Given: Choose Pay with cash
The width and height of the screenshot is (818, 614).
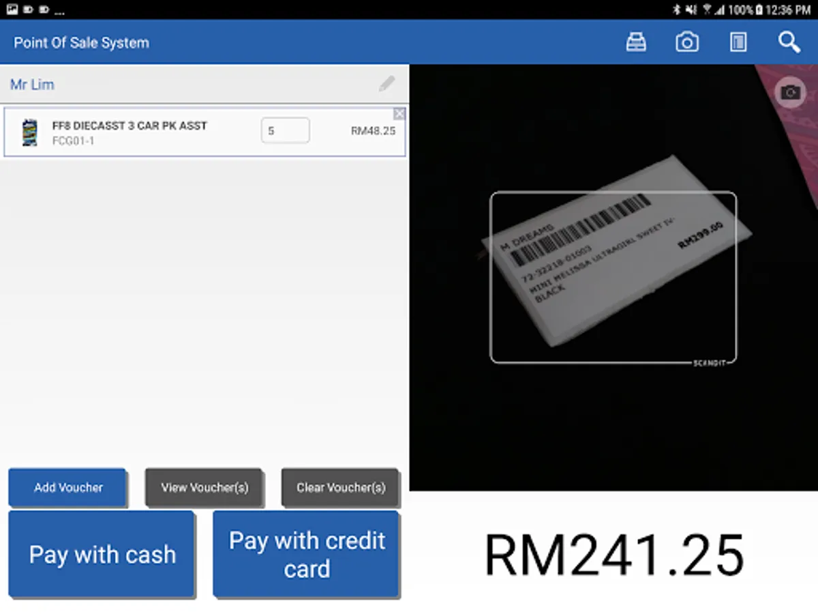Looking at the screenshot, I should [102, 555].
